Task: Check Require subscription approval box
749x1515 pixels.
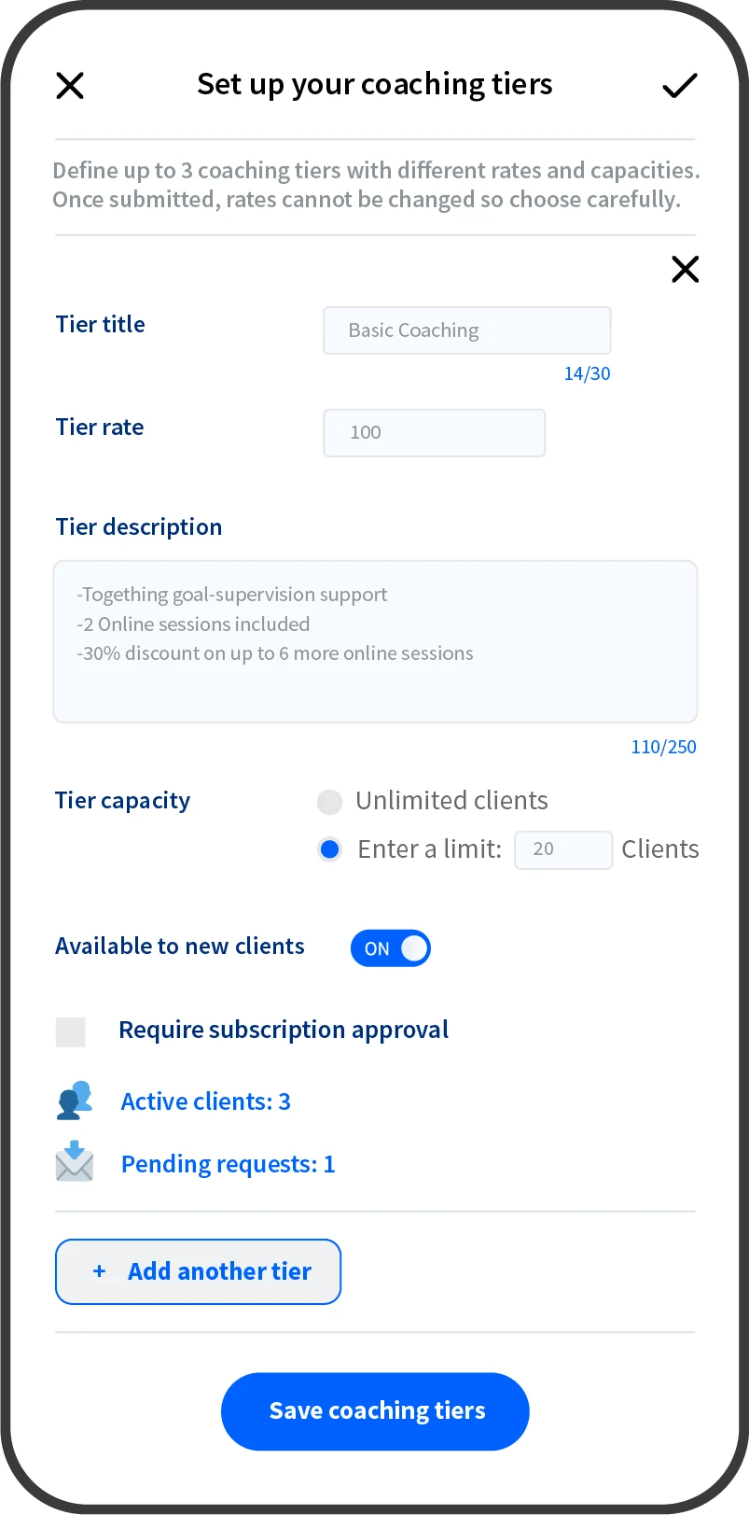Action: click(x=71, y=1031)
